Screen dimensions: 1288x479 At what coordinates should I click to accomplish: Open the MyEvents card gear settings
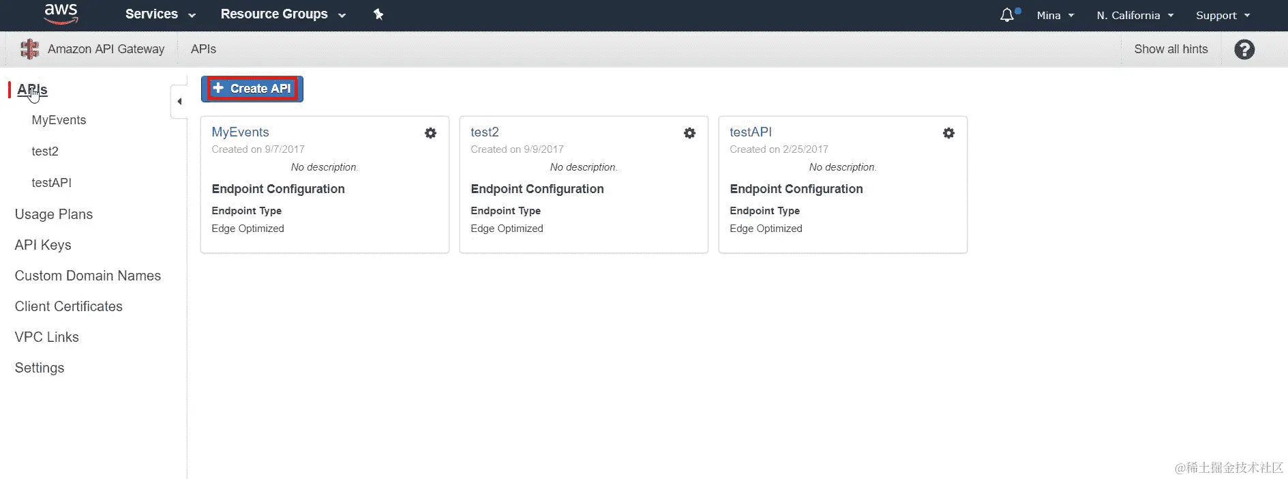431,133
